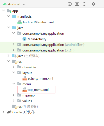Expand the java (生成済み) folder
The width and height of the screenshot is (104, 126).
[8, 56]
